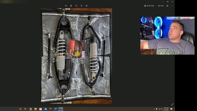Viewport: 197px width, 111px height.
Task: Open Microsoft Store from the taskbar
Action: click(x=41, y=109)
